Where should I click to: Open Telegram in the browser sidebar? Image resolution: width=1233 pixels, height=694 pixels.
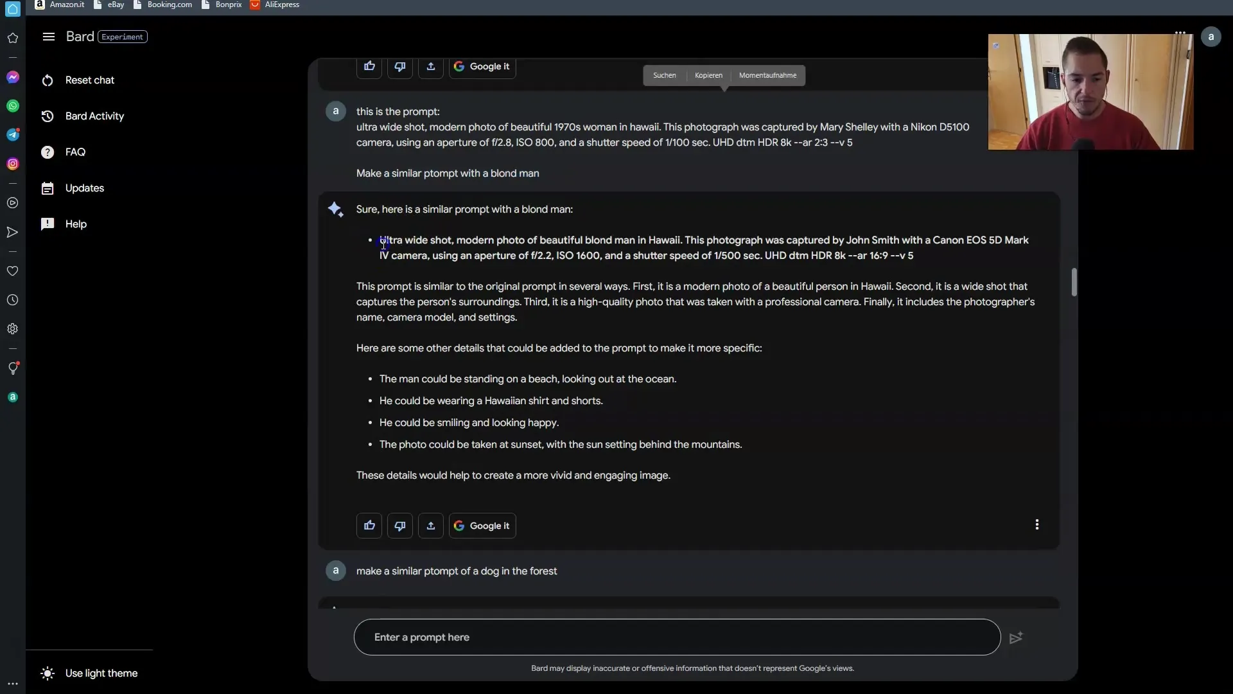[13, 135]
